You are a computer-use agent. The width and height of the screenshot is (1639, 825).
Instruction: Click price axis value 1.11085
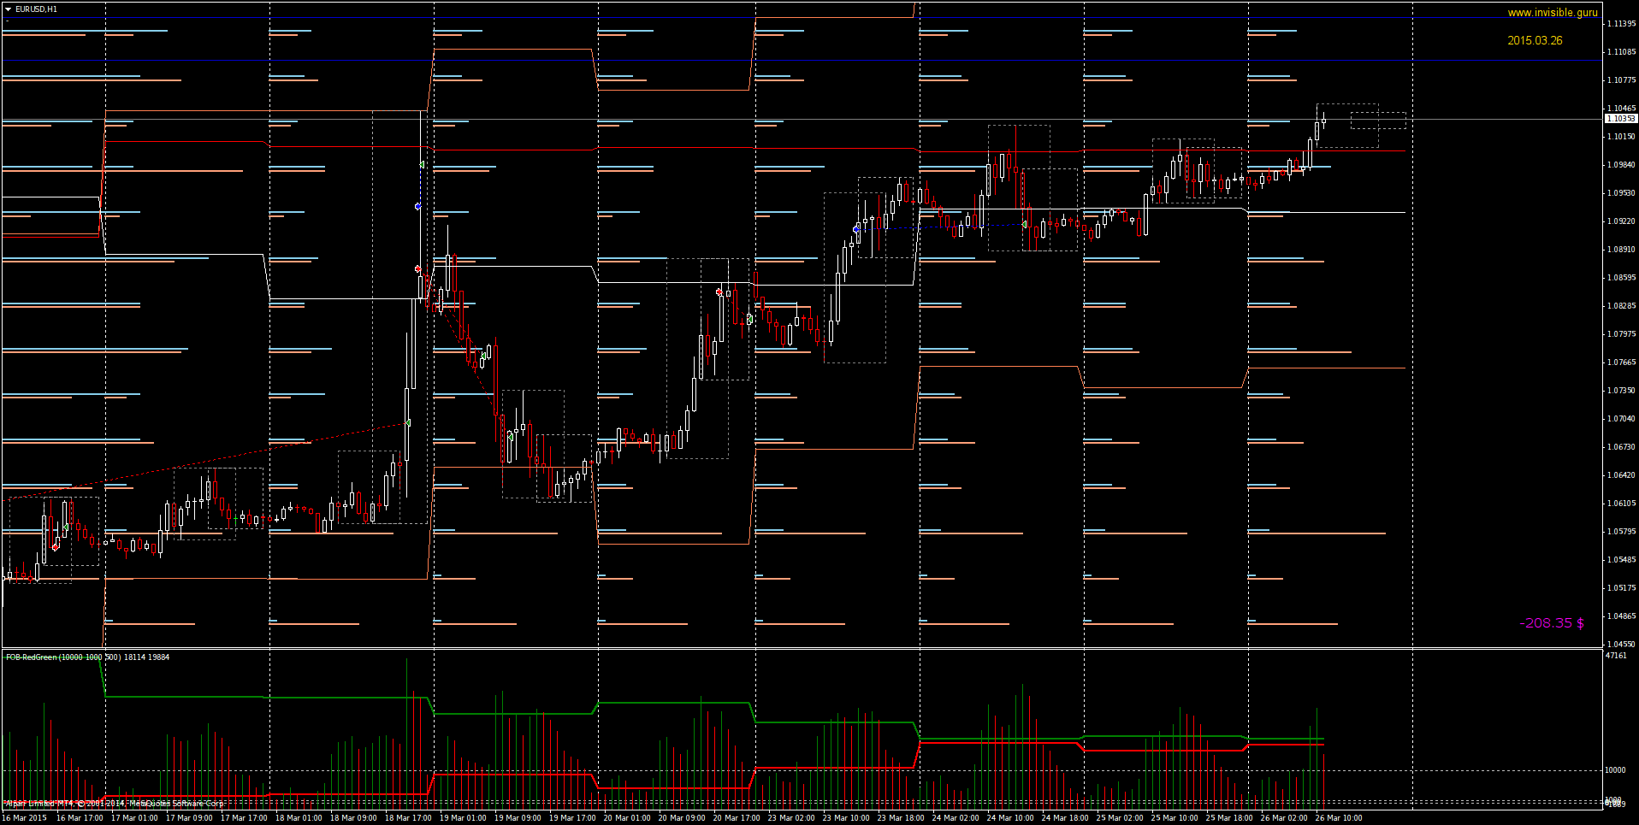tap(1621, 52)
